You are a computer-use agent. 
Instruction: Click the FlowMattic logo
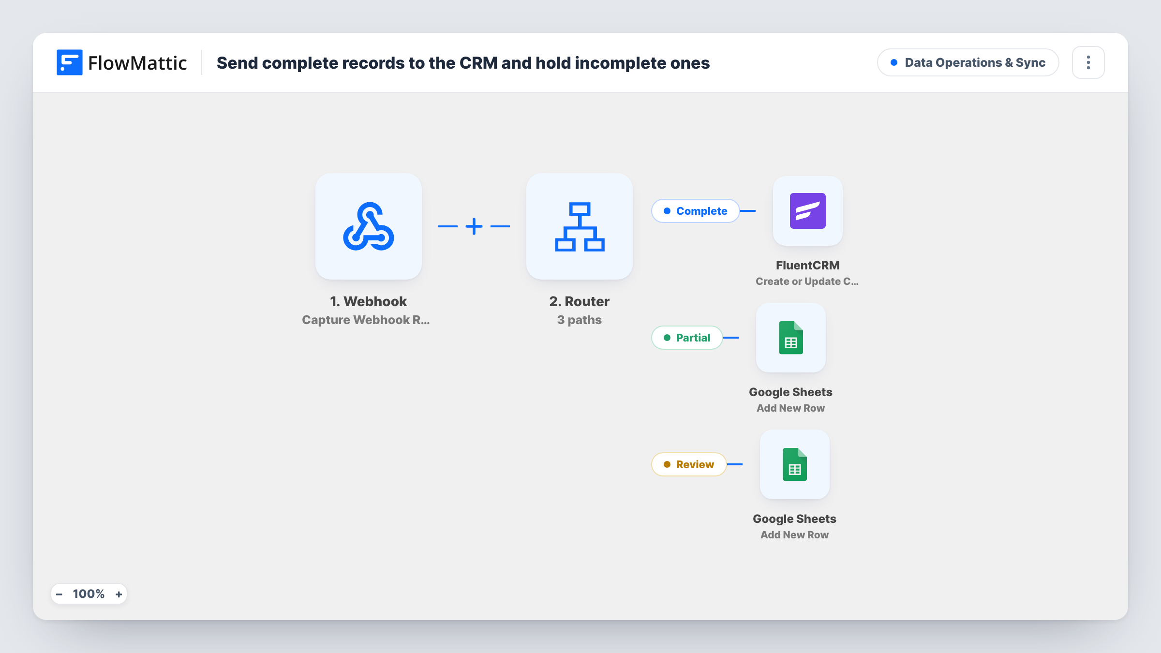pos(121,62)
